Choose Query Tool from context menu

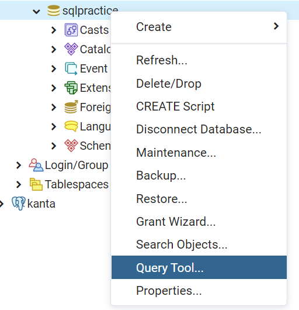click(199, 267)
